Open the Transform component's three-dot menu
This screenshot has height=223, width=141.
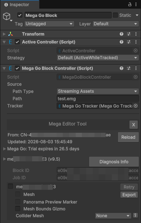coord(136,34)
